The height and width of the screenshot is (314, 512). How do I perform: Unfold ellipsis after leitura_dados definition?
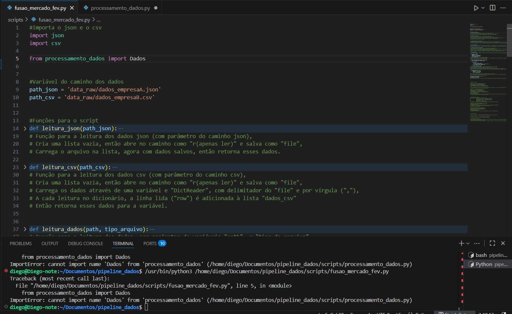click(x=152, y=229)
